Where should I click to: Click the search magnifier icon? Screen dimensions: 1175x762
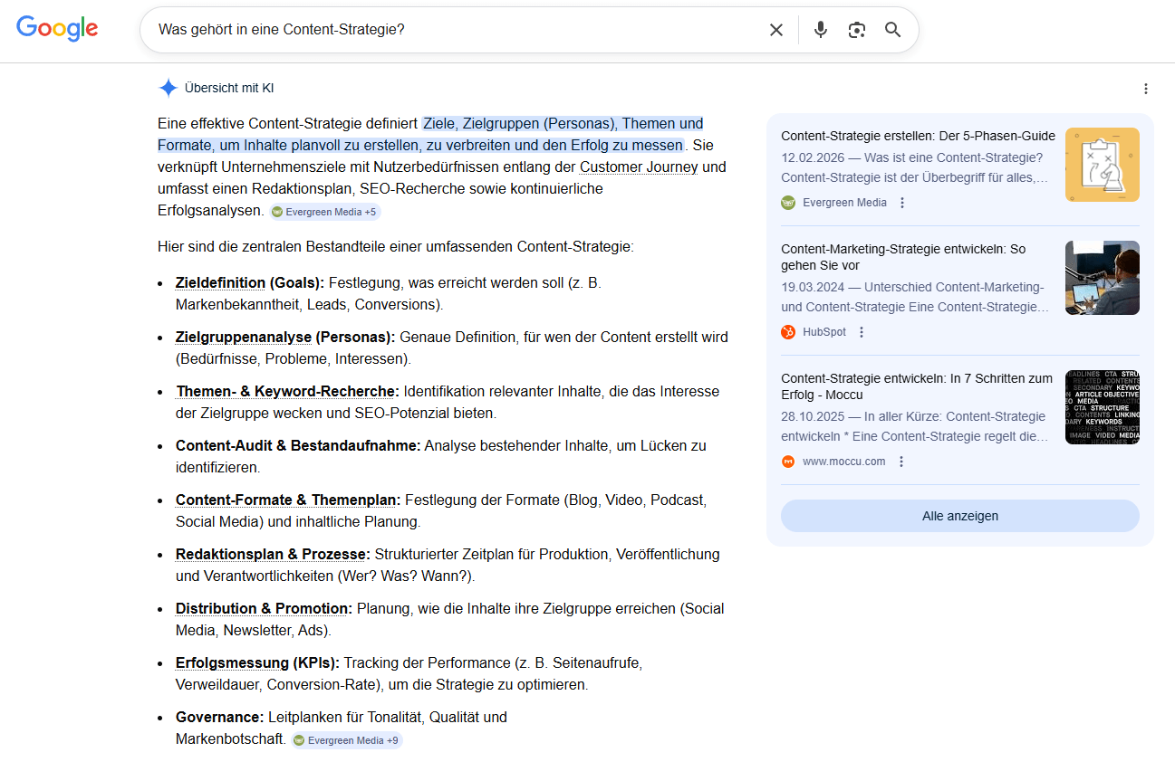pos(892,29)
